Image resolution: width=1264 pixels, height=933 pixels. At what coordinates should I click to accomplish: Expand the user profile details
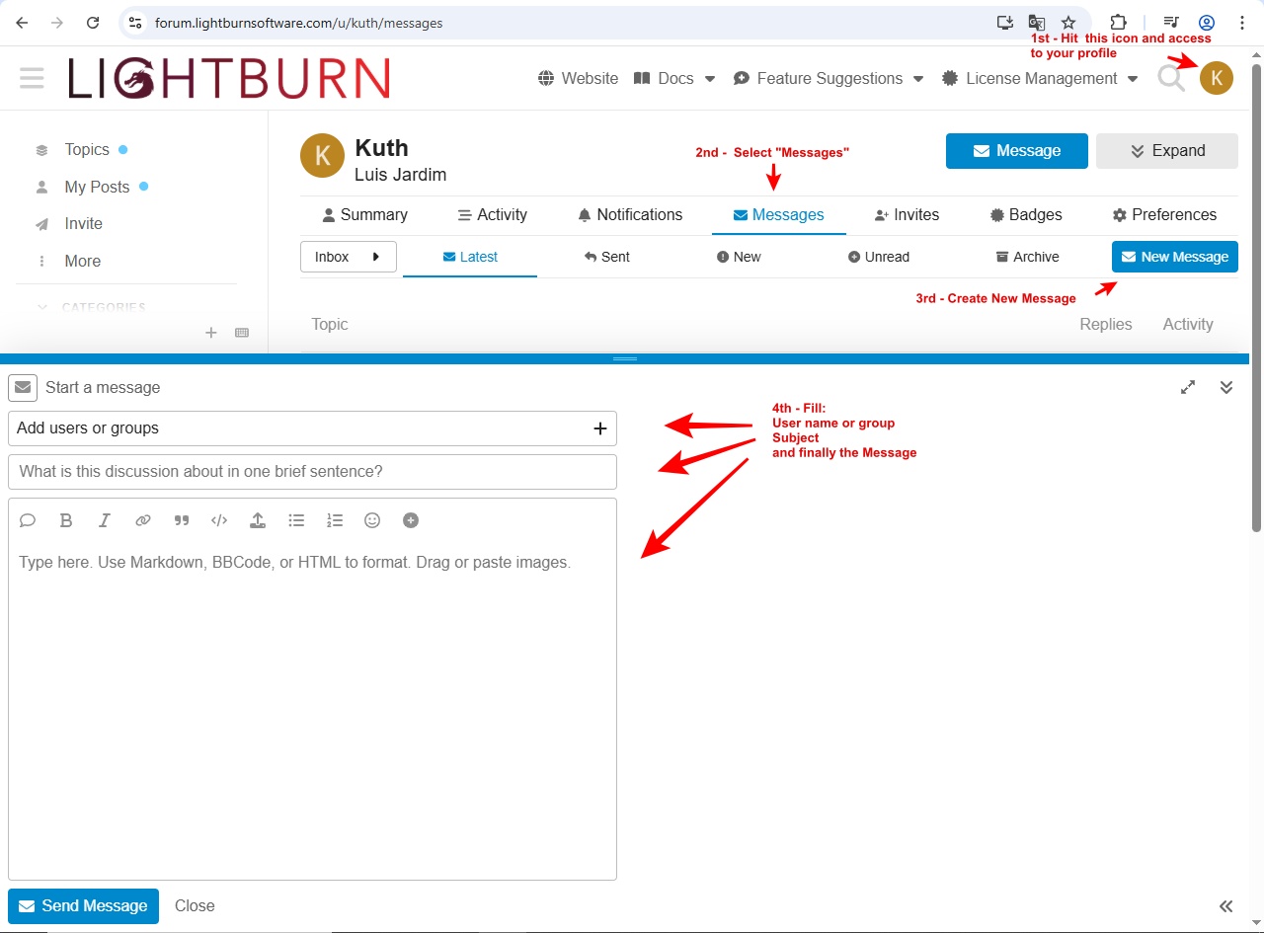pyautogui.click(x=1167, y=151)
